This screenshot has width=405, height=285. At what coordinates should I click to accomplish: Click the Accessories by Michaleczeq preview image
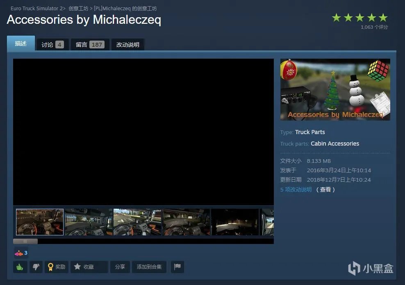pyautogui.click(x=335, y=89)
